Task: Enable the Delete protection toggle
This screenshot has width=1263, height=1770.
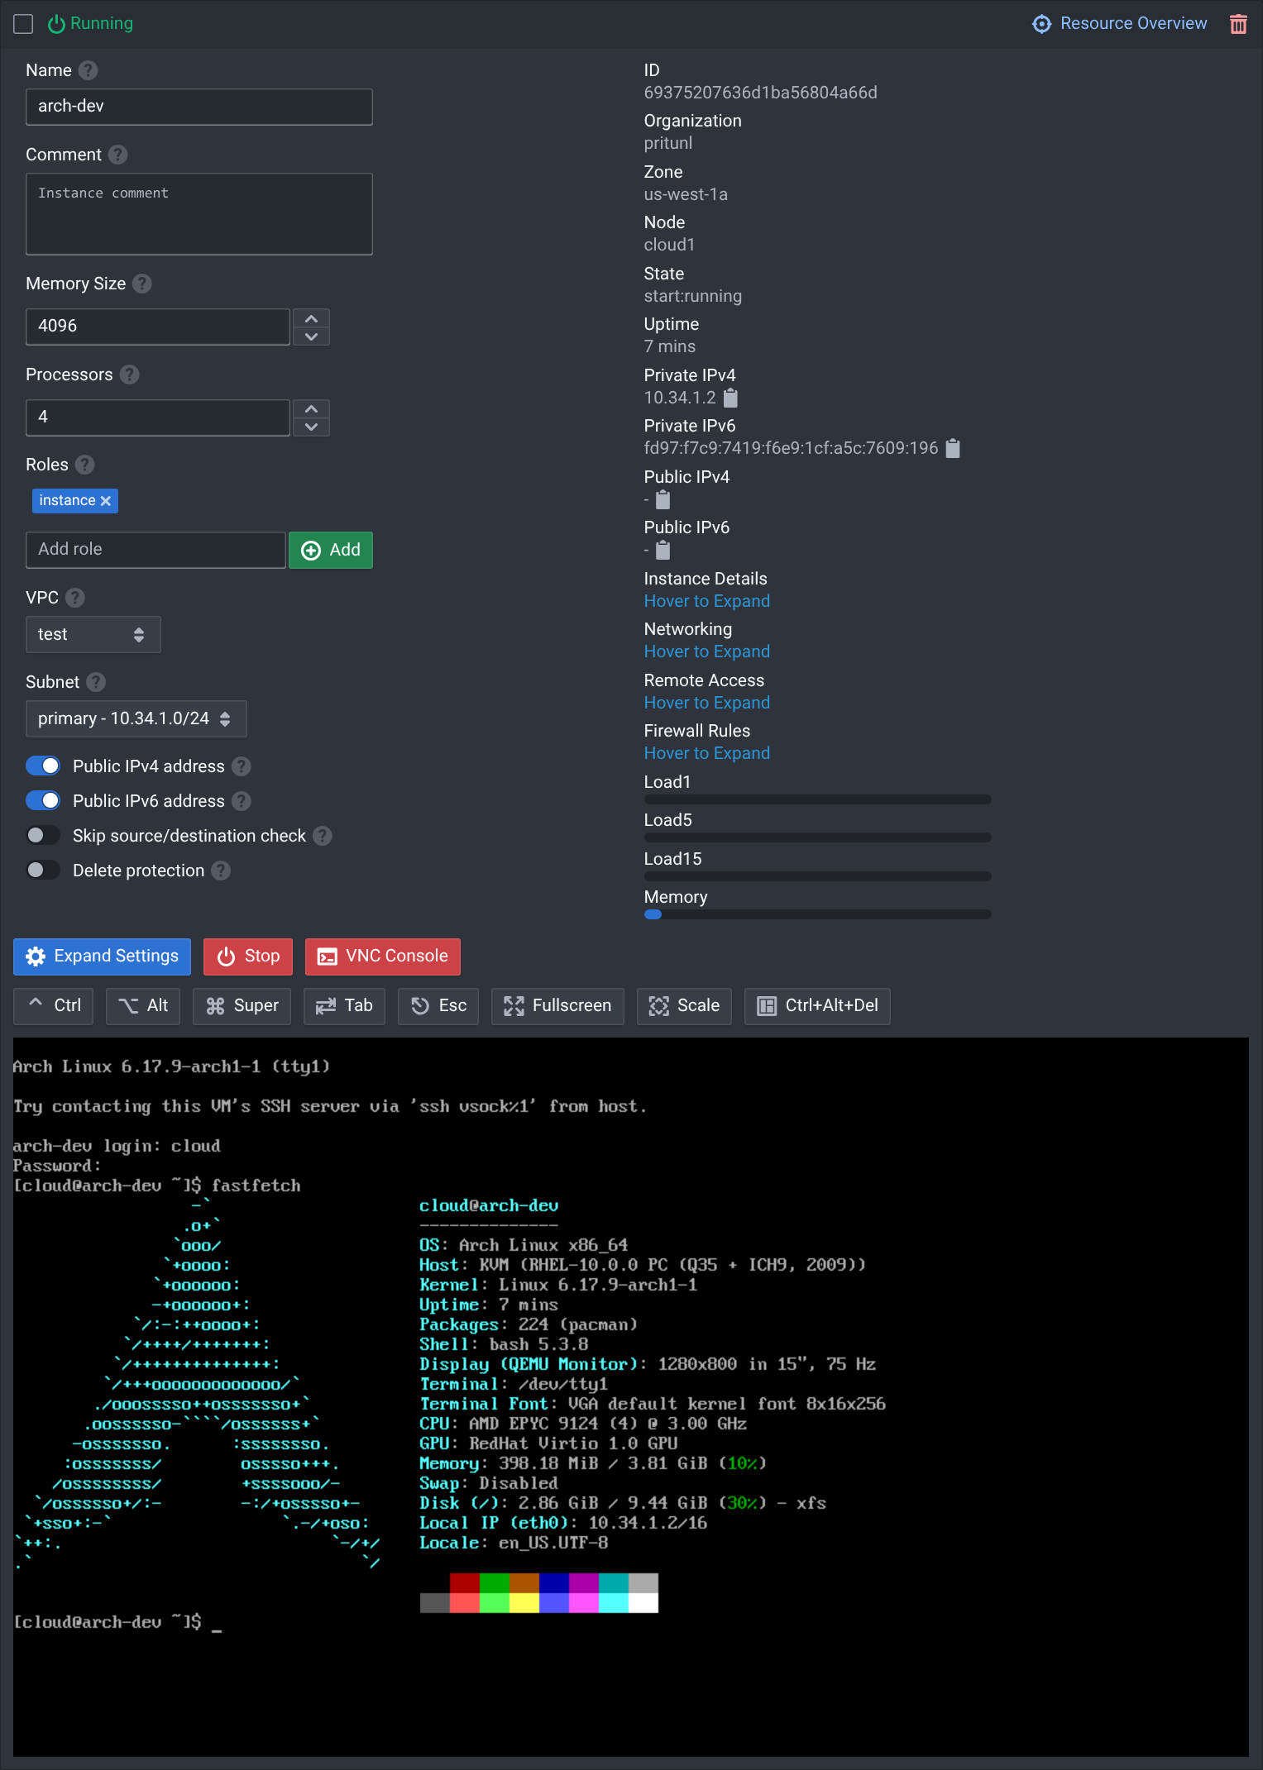Action: click(x=43, y=871)
